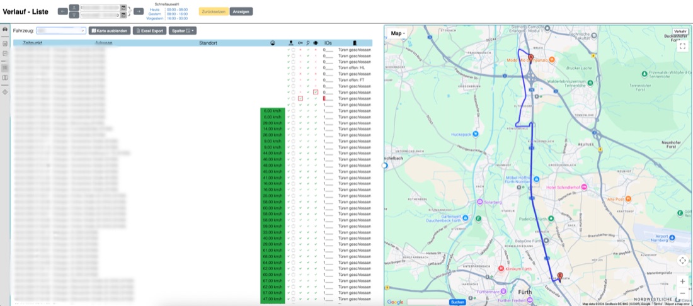Click the Karte ausblenden button
The image size is (693, 306).
click(x=110, y=31)
